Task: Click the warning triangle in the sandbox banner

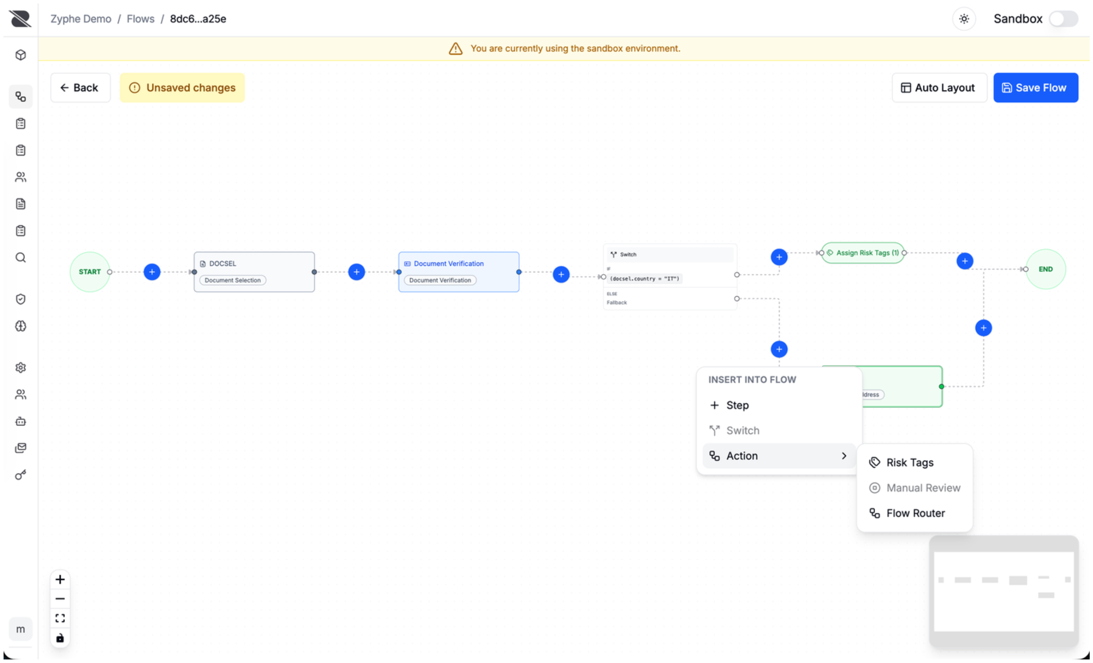Action: [x=456, y=48]
